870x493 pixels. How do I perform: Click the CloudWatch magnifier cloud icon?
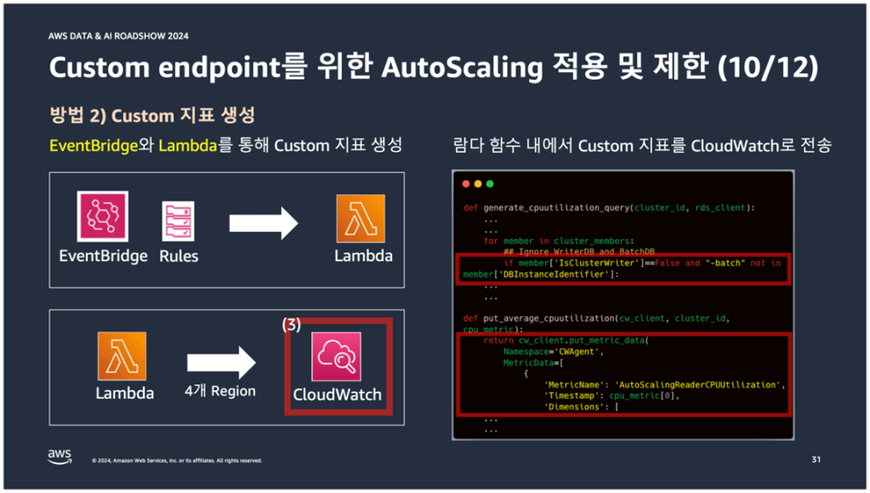(337, 357)
